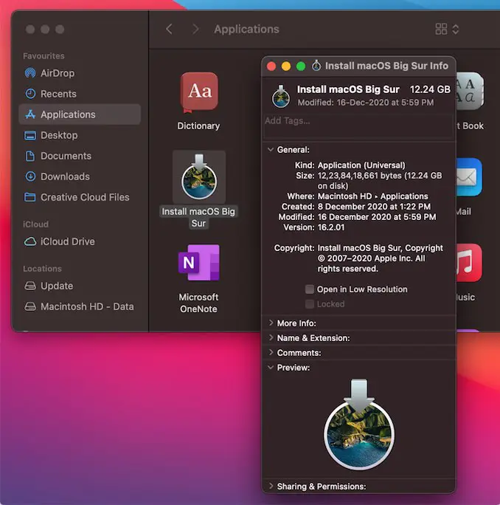Select the Font Book app icon
This screenshot has height=505, width=500.
click(470, 91)
